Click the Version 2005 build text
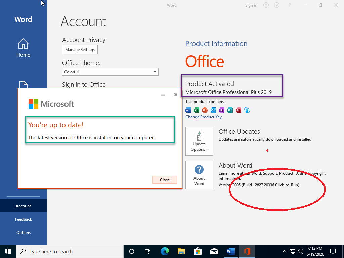 tap(259, 185)
